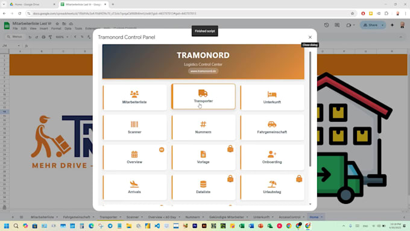The width and height of the screenshot is (410, 231).
Task: Click the Unterkunft card label
Action: pyautogui.click(x=272, y=102)
